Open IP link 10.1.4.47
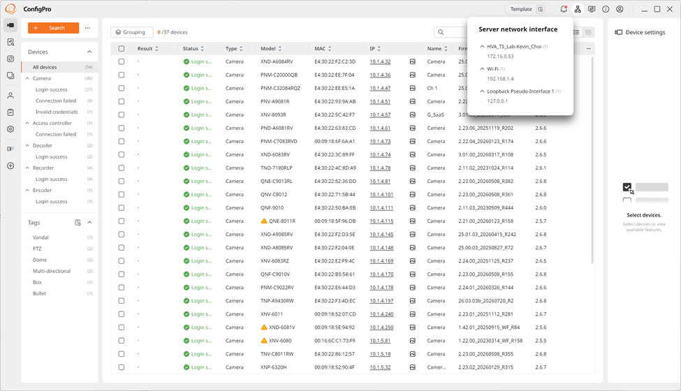 pyautogui.click(x=380, y=88)
